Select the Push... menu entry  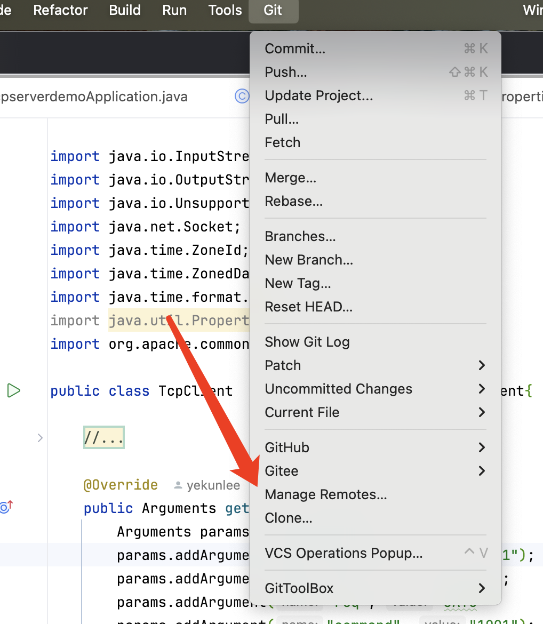click(x=286, y=72)
